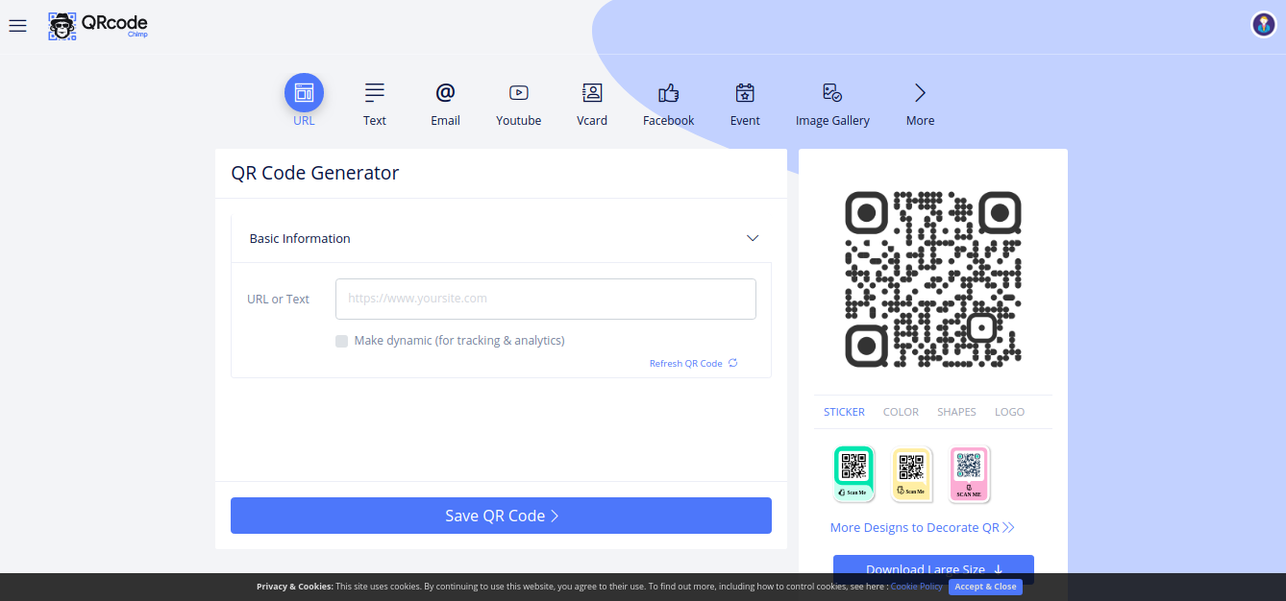
Task: Select the Event QR code option
Action: click(744, 93)
